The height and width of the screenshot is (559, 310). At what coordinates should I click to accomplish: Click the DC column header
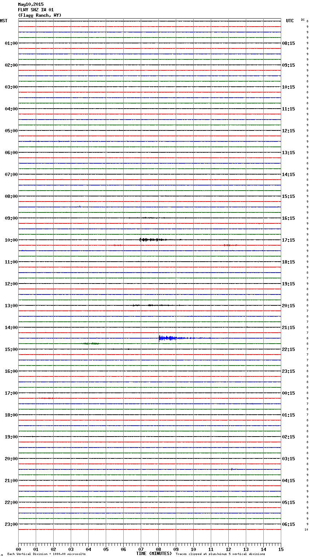[x=303, y=20]
